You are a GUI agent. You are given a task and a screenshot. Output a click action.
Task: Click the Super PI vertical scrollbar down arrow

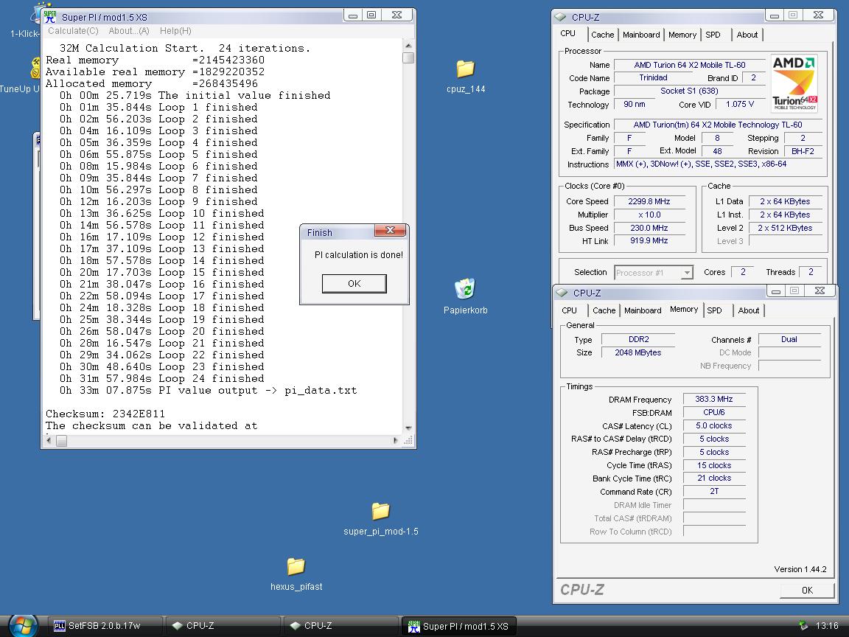tap(408, 428)
